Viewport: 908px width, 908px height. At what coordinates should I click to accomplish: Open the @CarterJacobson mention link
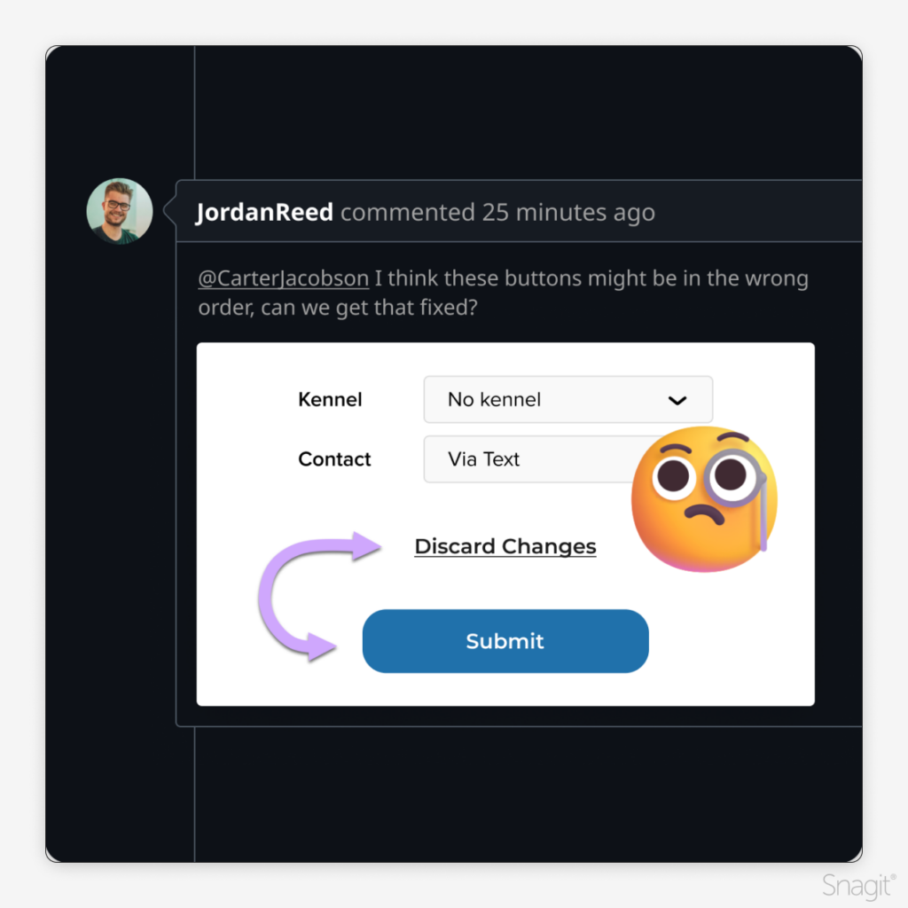point(283,278)
